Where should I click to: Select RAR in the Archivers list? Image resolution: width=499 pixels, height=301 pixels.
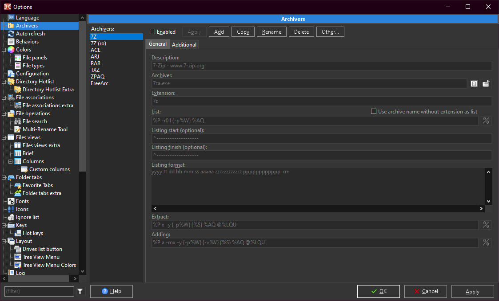pos(96,63)
